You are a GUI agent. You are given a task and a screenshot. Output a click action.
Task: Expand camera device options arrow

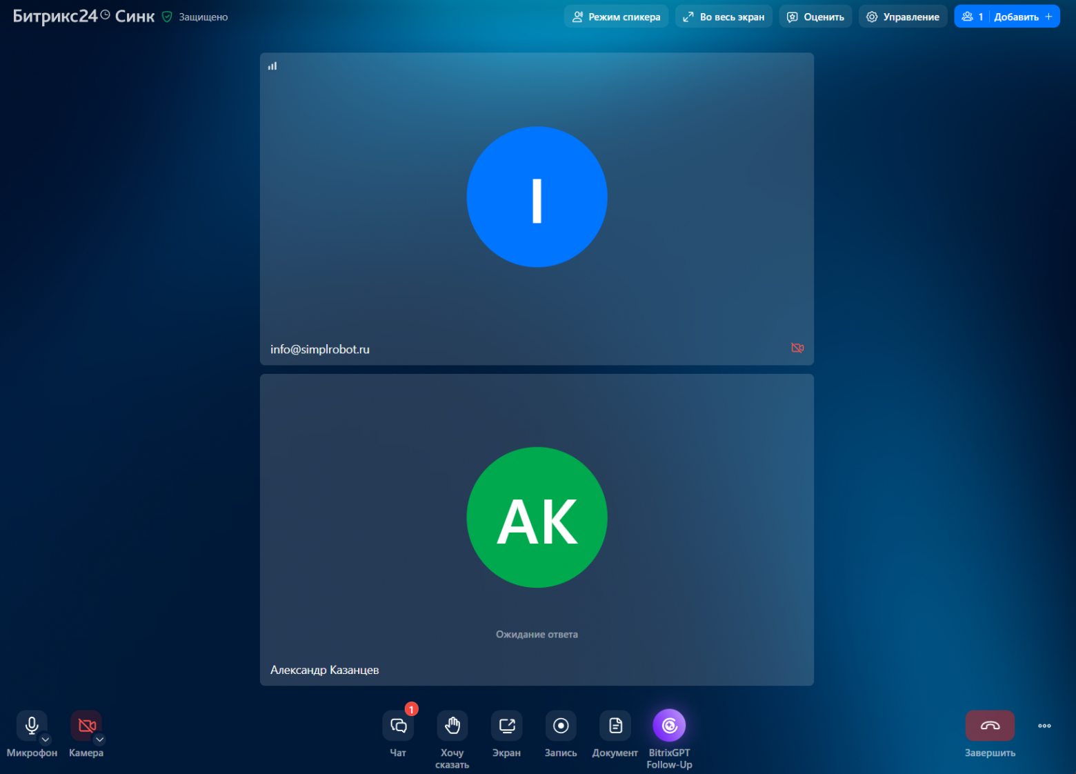[x=100, y=740]
